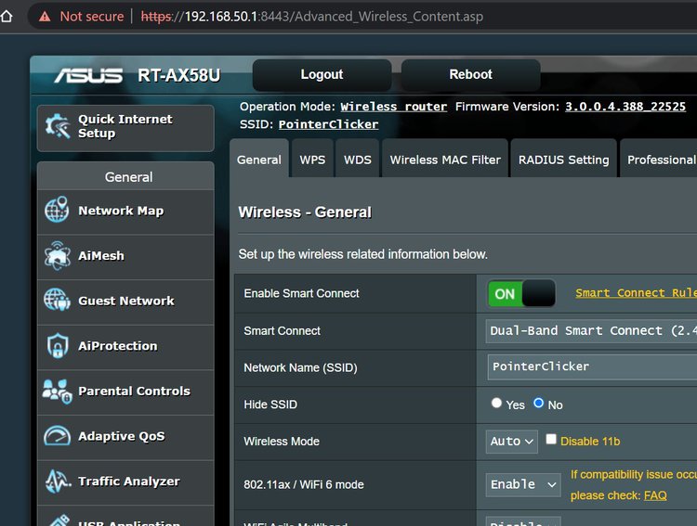
Task: Click the ASUS logo
Action: point(88,75)
